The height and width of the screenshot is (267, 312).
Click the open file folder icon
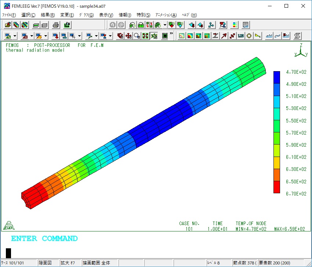7,25
